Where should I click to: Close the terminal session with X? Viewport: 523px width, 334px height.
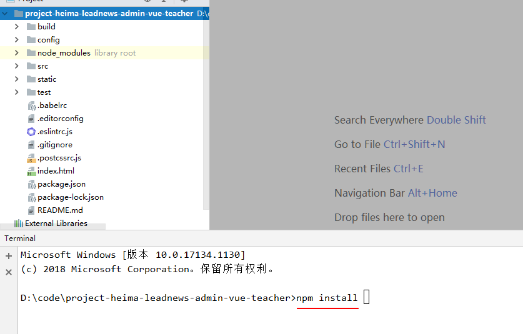[9, 272]
